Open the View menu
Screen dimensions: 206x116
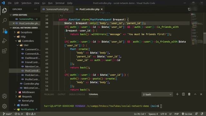[37, 3]
